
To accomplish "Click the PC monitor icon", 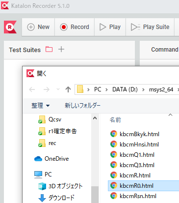I will (38, 174).
